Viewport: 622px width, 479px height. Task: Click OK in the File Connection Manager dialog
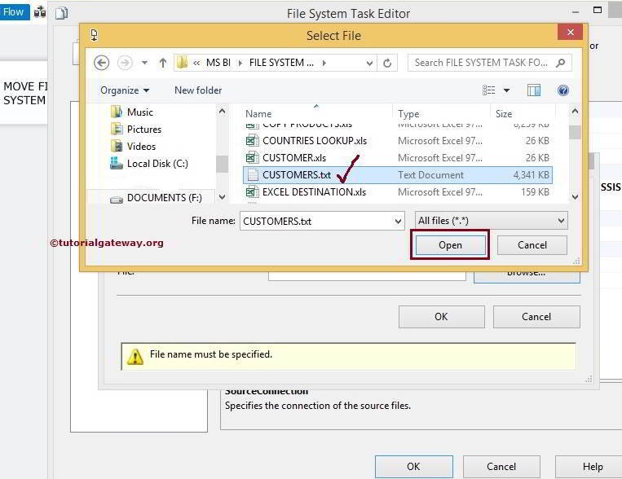[x=442, y=316]
